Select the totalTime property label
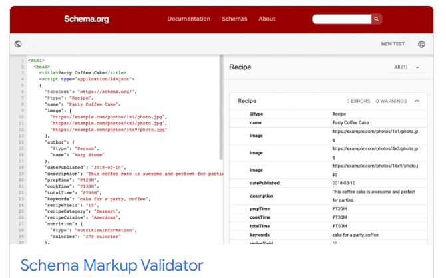446x278 pixels. [260, 226]
